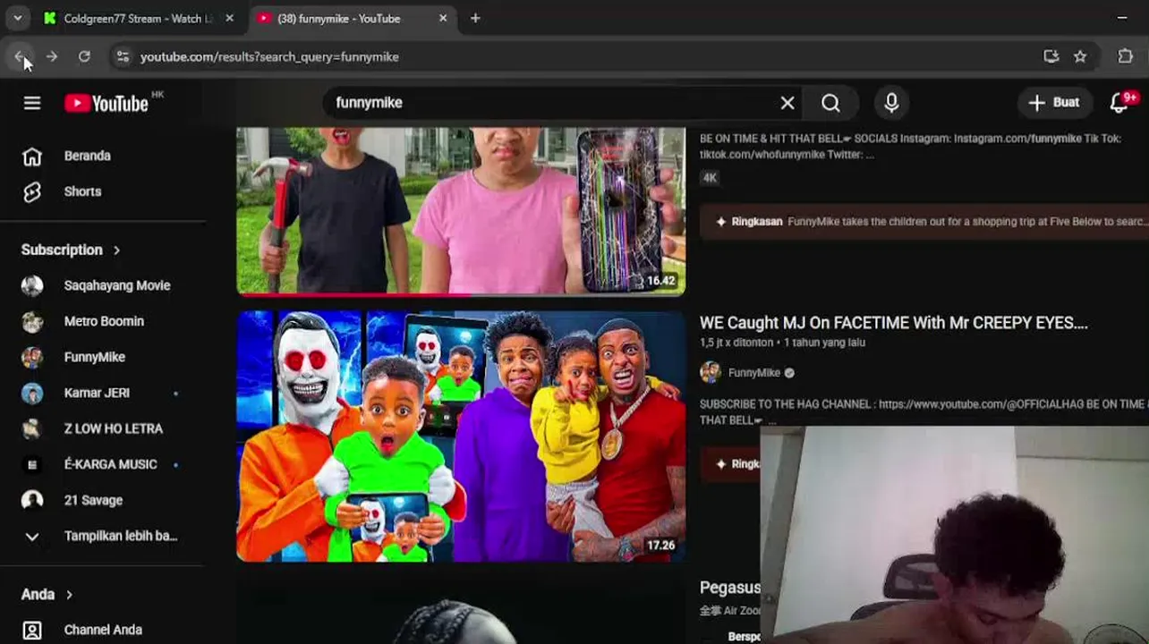
Task: Click the address bar URL
Action: [x=269, y=56]
